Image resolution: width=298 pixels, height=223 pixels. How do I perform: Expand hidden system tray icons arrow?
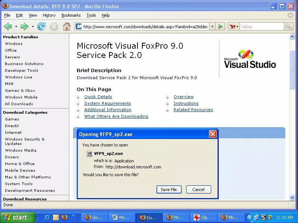click(250, 217)
